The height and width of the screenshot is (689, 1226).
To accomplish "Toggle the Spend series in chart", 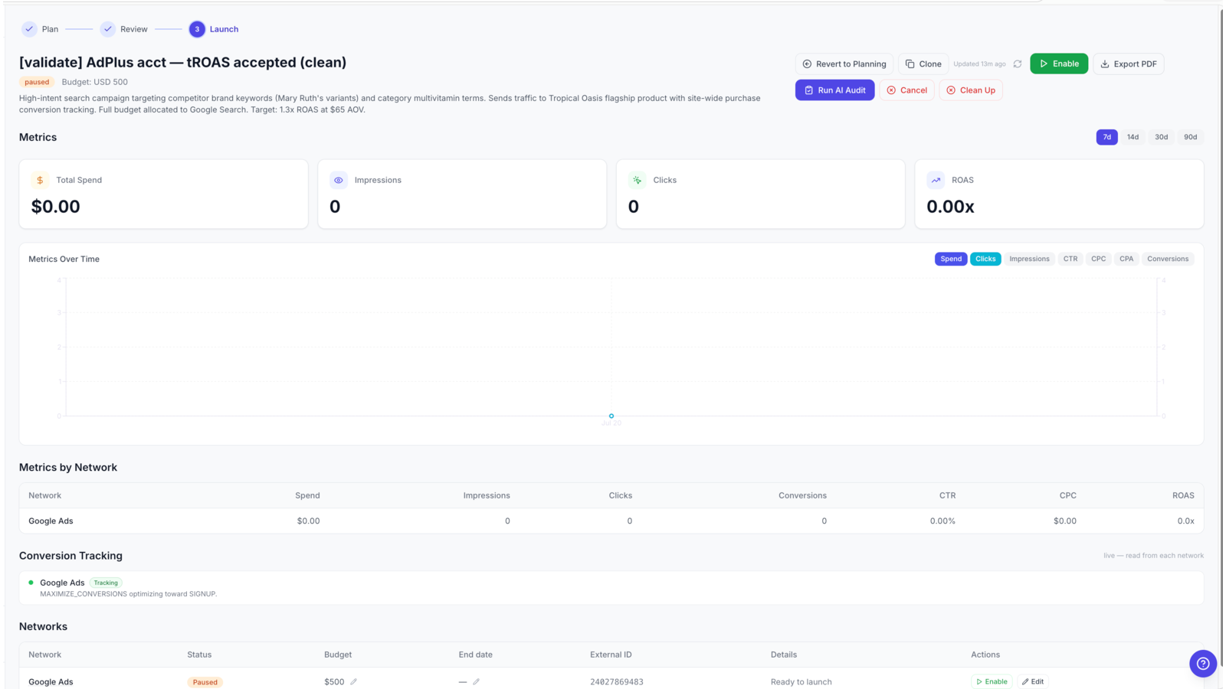I will point(951,259).
